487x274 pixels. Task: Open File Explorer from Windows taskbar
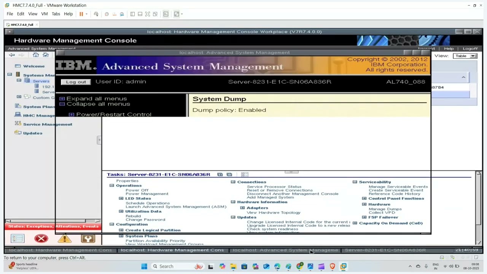tap(233, 266)
